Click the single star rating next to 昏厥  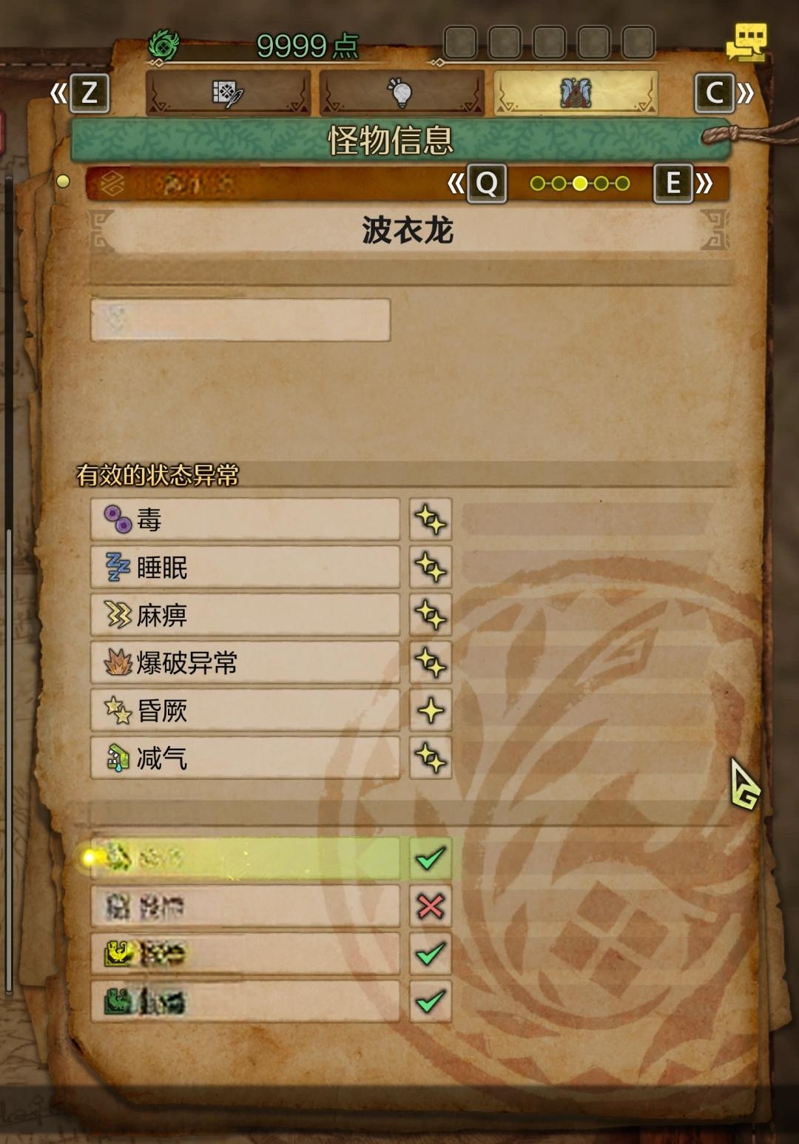coord(431,710)
